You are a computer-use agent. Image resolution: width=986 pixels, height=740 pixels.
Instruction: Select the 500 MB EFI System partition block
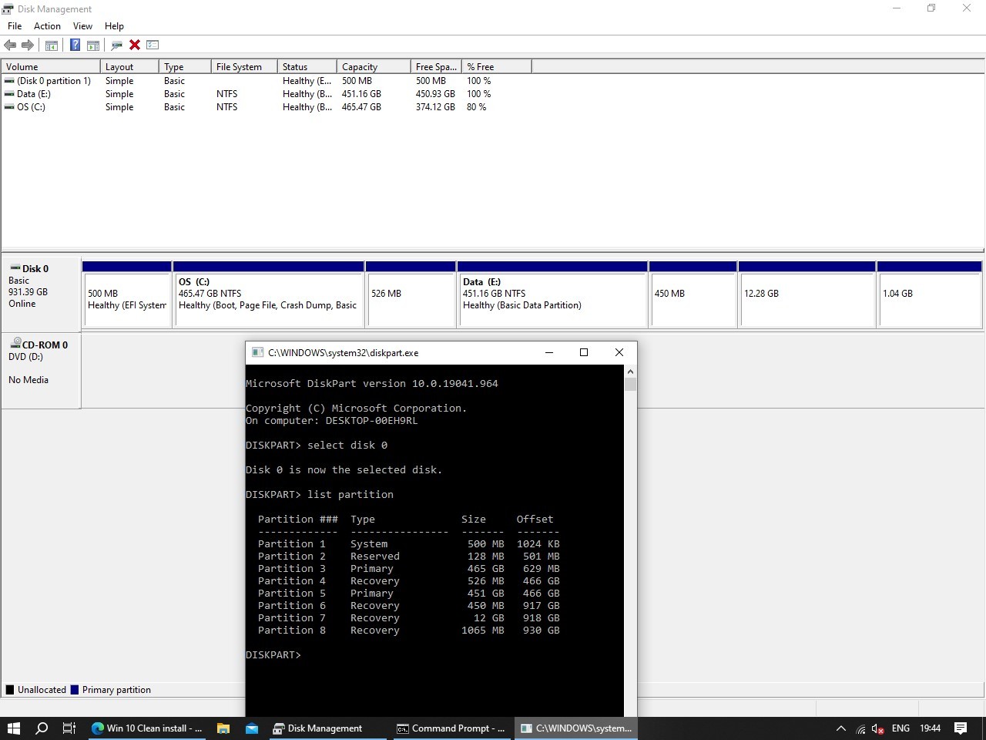click(127, 294)
